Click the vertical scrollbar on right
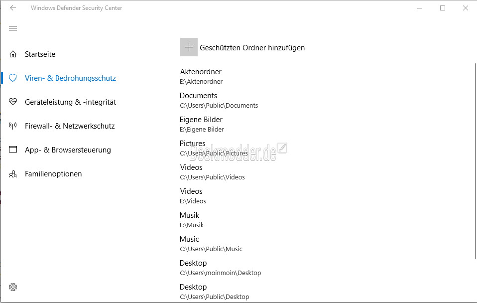 tap(476, 161)
